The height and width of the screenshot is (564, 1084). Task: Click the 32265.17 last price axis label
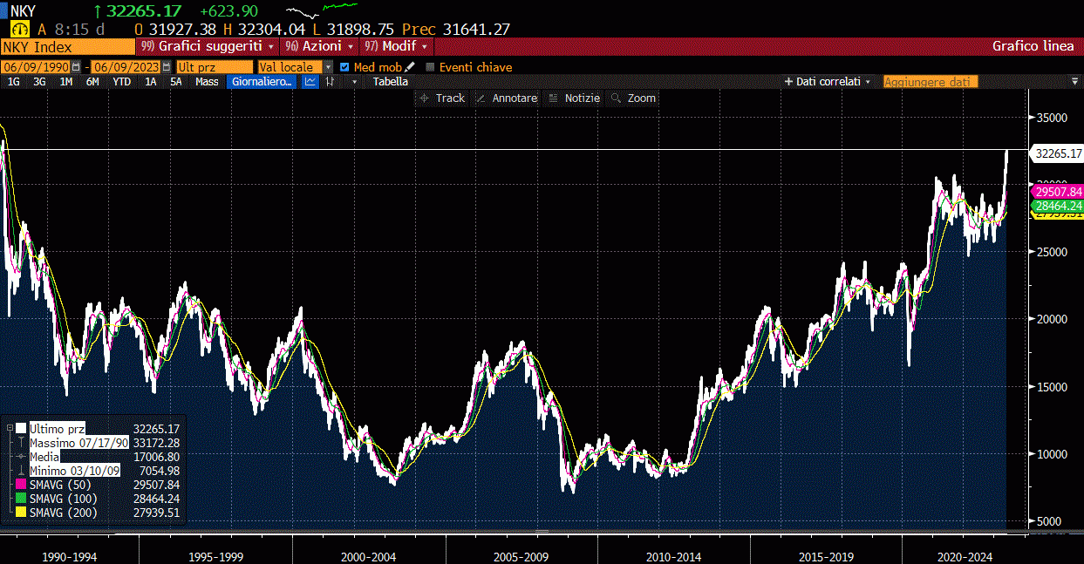pos(1056,153)
